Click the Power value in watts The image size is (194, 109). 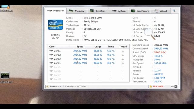[x=159, y=74]
